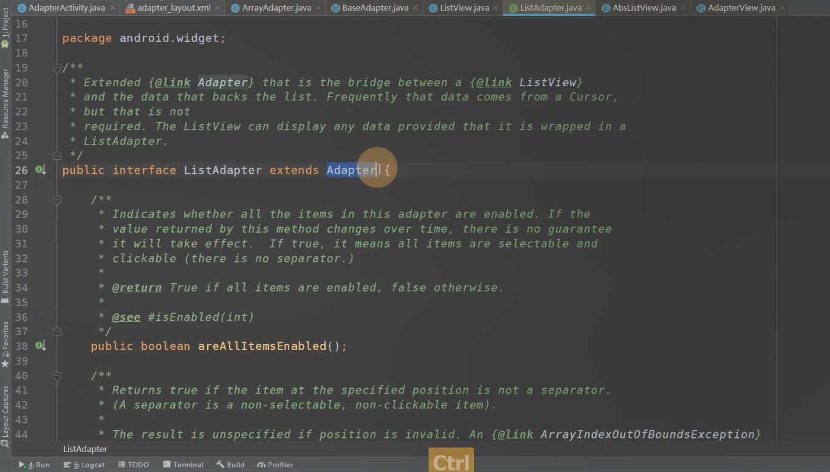Image resolution: width=830 pixels, height=472 pixels.
Task: Open the 2: Favorites tool window
Action: click(x=5, y=344)
